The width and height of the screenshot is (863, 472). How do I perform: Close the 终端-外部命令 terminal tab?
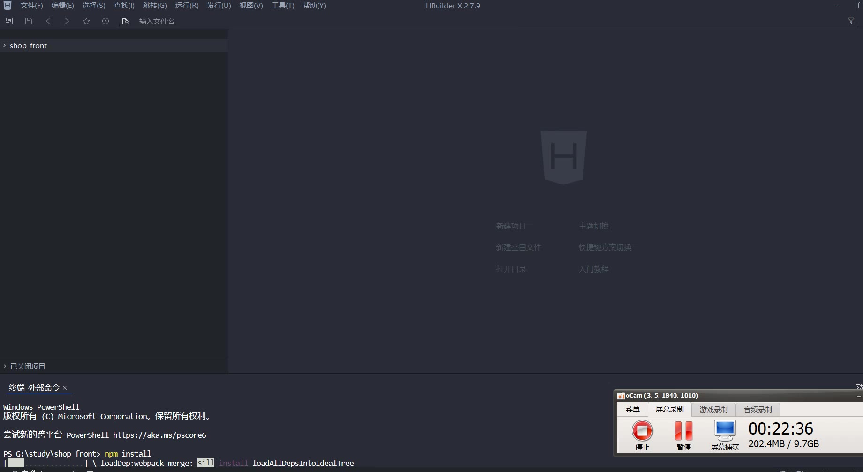tap(65, 388)
